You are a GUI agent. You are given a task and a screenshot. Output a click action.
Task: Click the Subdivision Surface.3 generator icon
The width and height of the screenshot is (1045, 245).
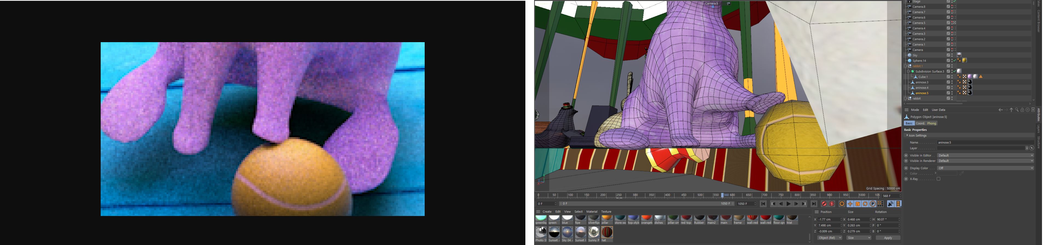pos(913,71)
